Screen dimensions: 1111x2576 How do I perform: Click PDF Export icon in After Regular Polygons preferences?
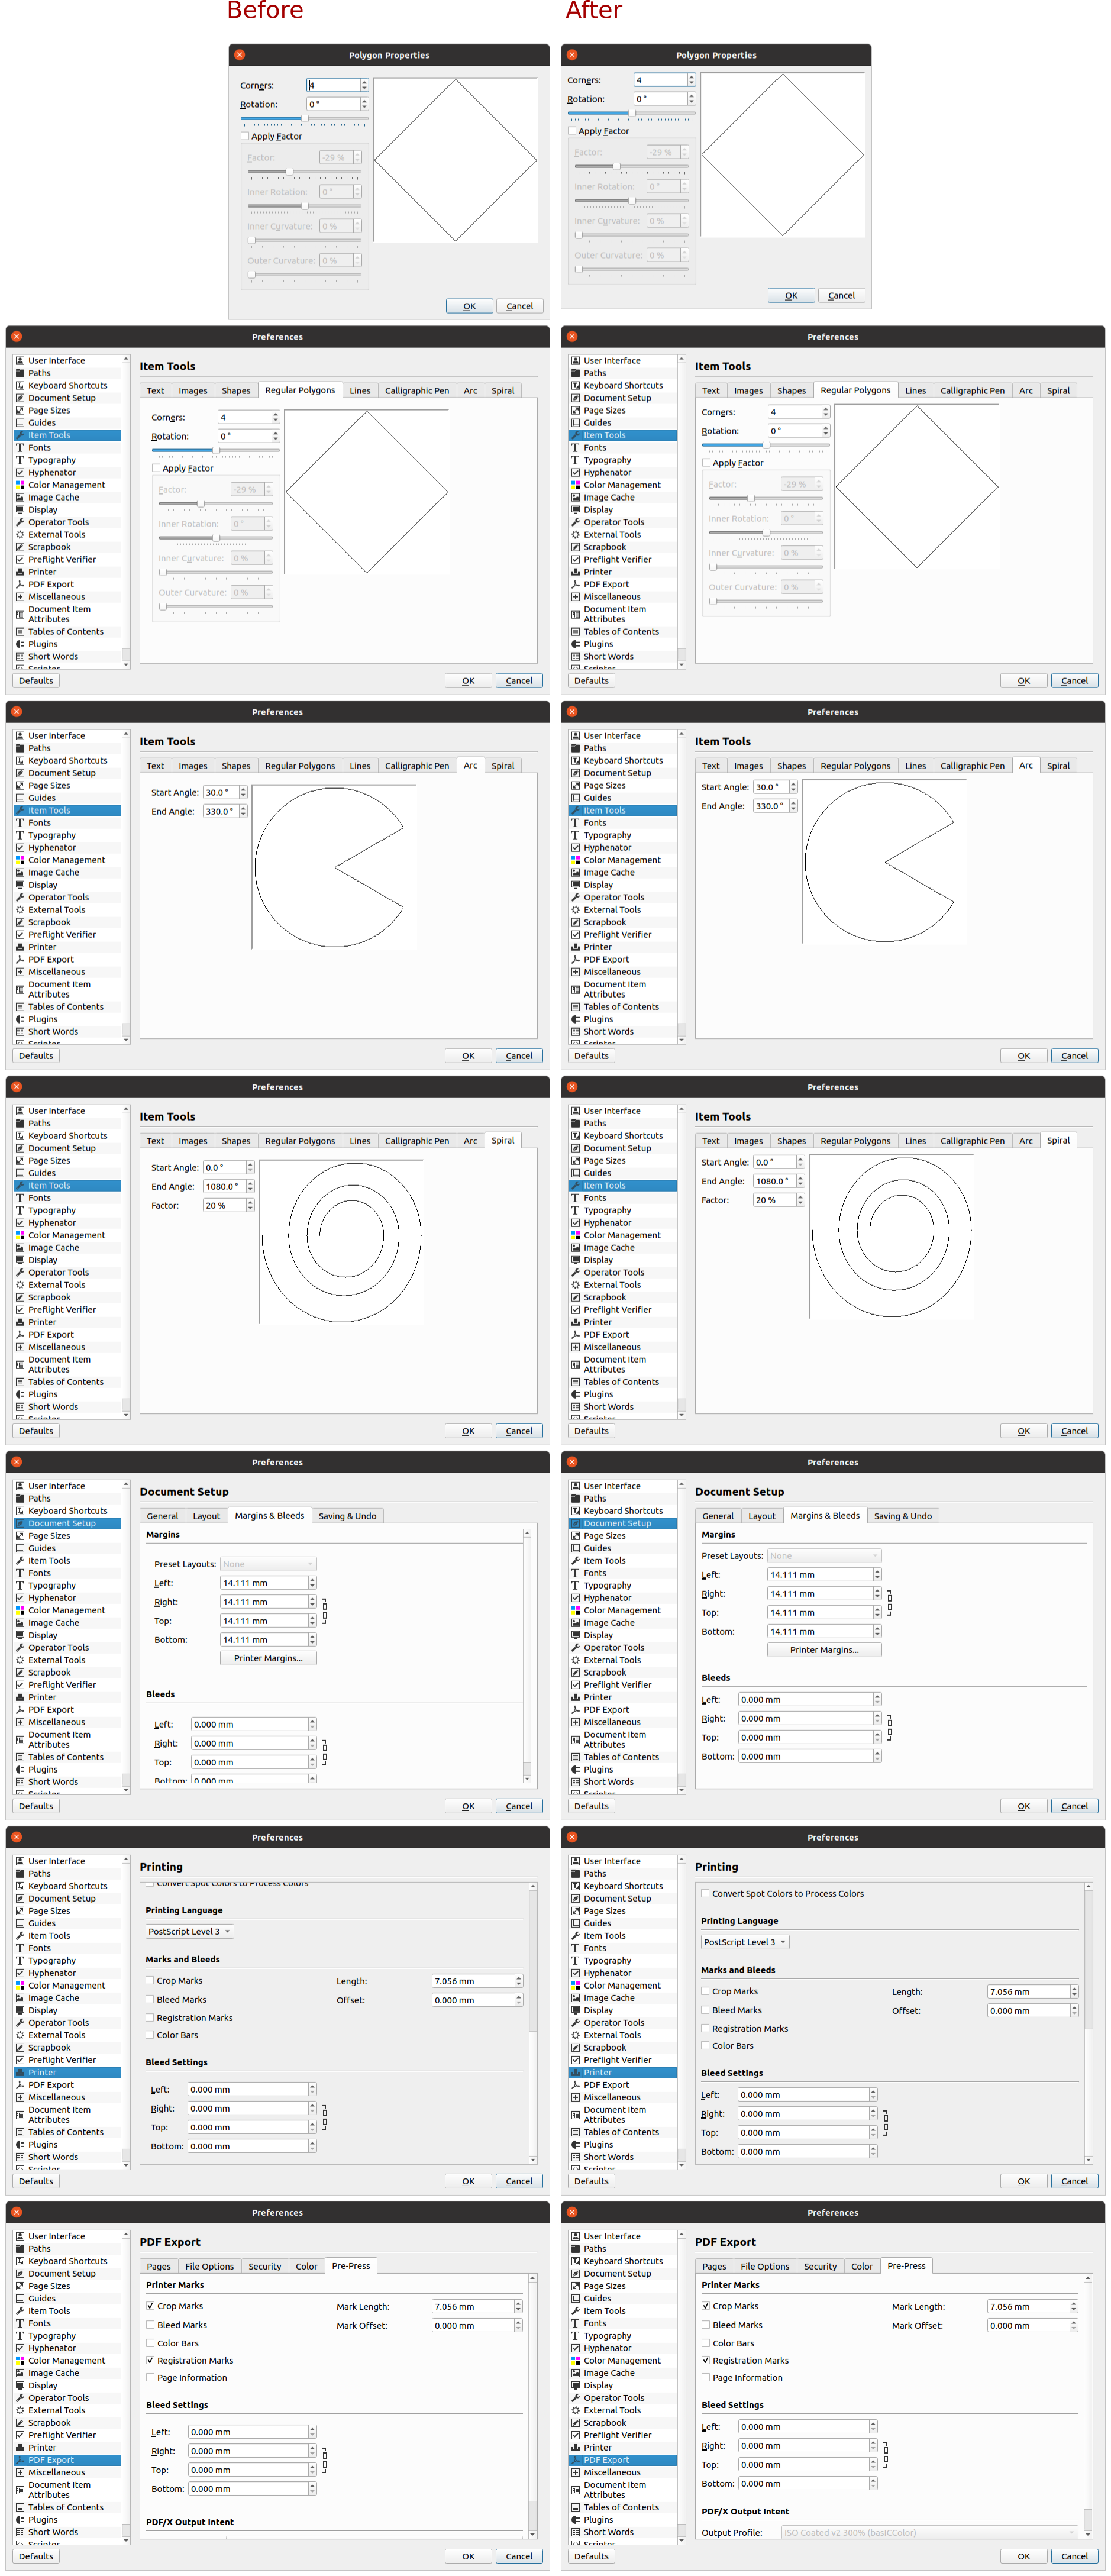pyautogui.click(x=576, y=584)
